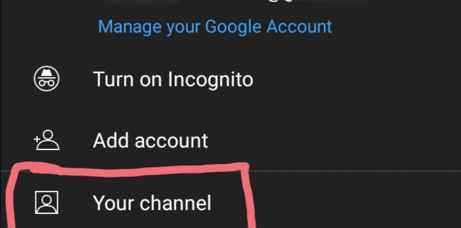Viewport: 461px width, 228px height.
Task: Tap the Incognito hat-and-glasses icon
Action: (x=47, y=79)
